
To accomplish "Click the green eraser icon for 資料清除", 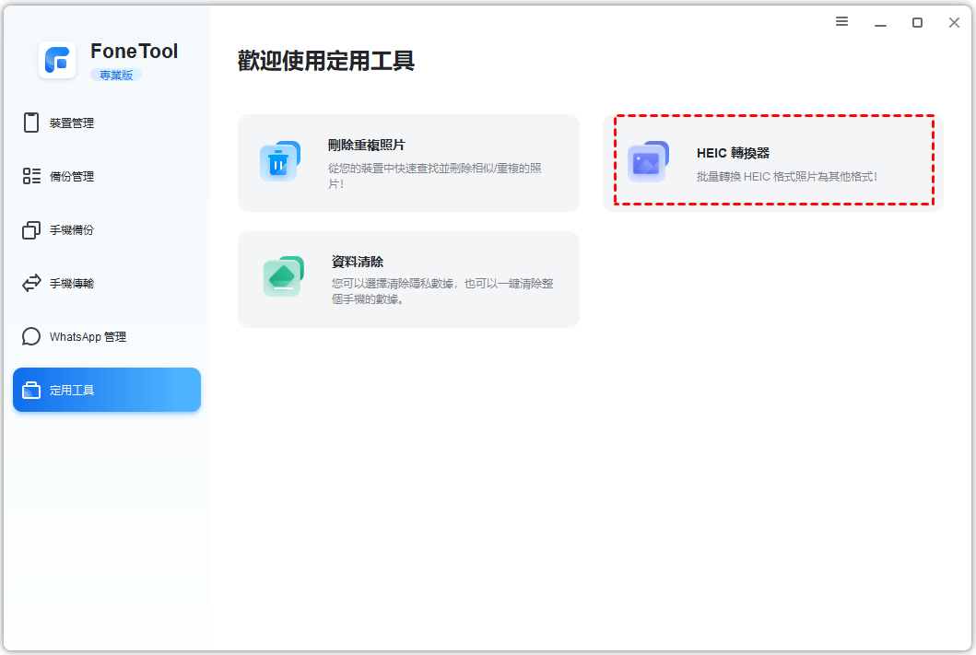I will (283, 276).
